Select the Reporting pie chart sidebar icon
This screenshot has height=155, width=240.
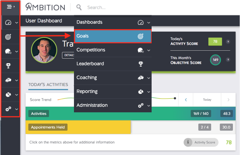[8, 95]
